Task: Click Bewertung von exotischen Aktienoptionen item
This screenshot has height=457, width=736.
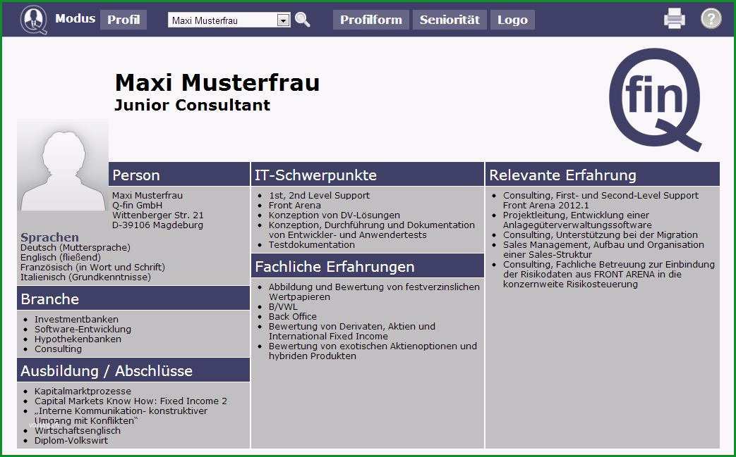Action: pos(373,351)
